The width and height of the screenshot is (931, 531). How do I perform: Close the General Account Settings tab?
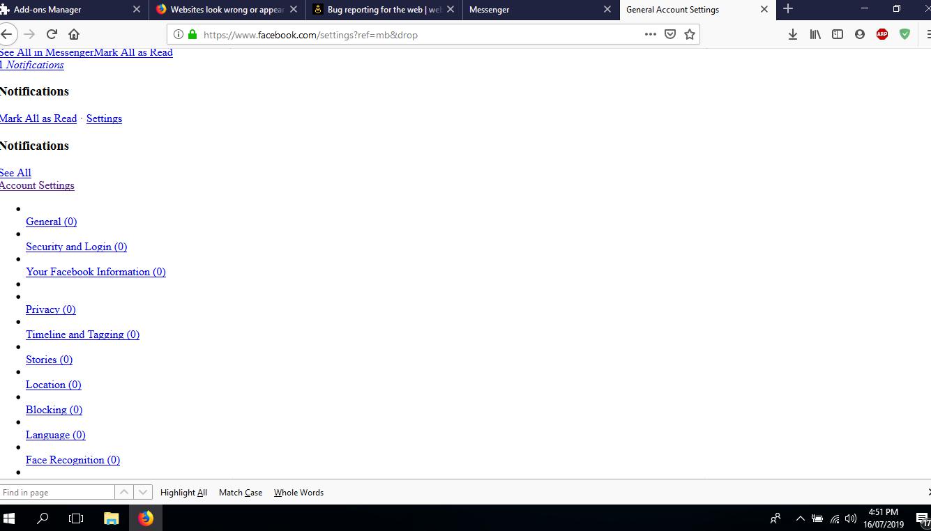pyautogui.click(x=764, y=10)
